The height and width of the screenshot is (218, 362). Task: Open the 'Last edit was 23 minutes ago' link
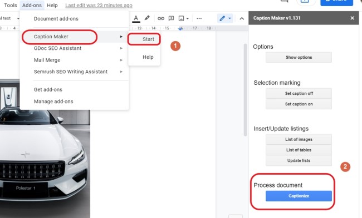click(99, 5)
